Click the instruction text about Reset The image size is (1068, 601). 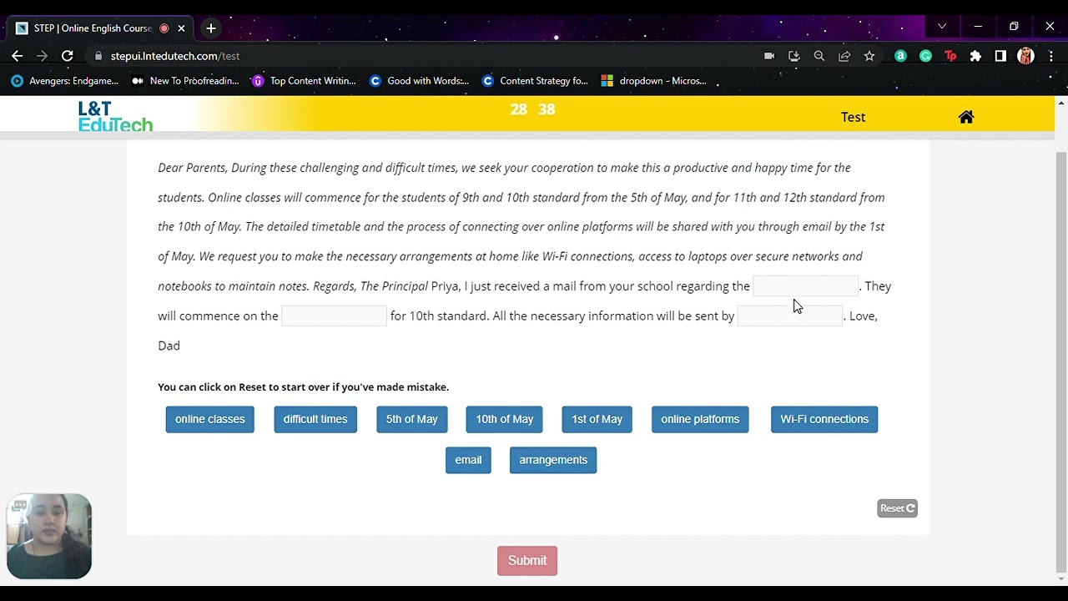click(304, 387)
